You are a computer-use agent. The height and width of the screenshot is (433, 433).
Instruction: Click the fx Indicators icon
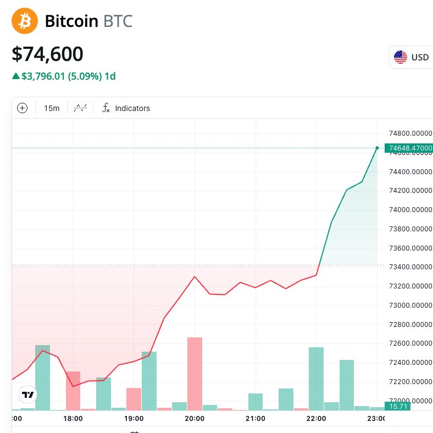pyautogui.click(x=106, y=108)
